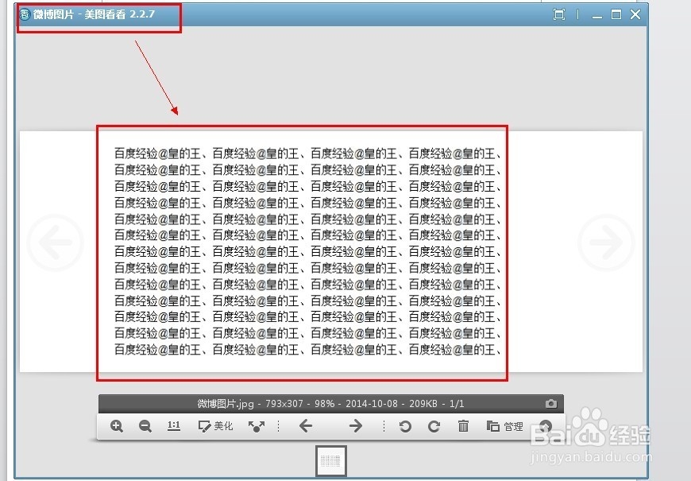Image resolution: width=691 pixels, height=481 pixels.
Task: Open 管理 image management
Action: (505, 426)
